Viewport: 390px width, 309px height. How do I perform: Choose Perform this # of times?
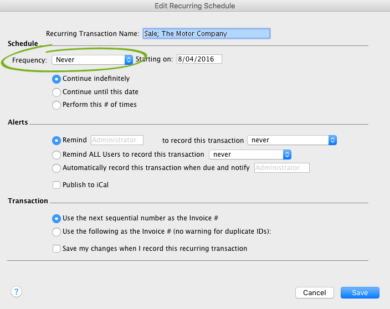point(56,105)
